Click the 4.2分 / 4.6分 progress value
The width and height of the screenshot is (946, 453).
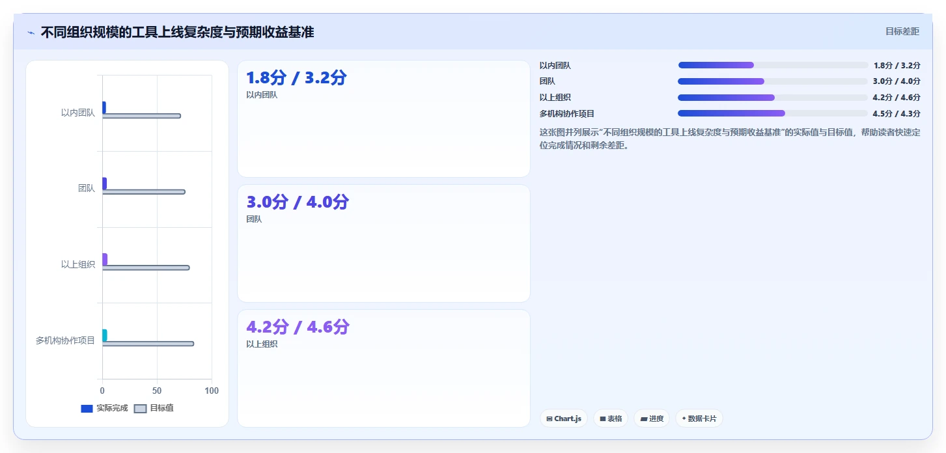897,98
